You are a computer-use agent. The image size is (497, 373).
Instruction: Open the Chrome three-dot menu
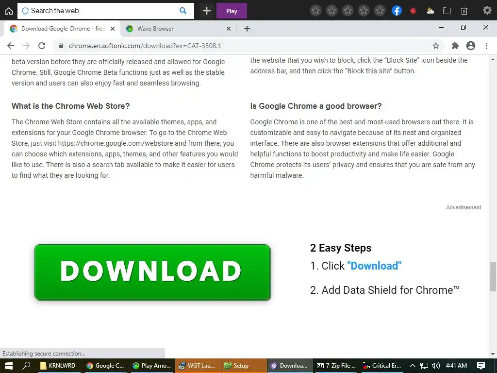(486, 46)
